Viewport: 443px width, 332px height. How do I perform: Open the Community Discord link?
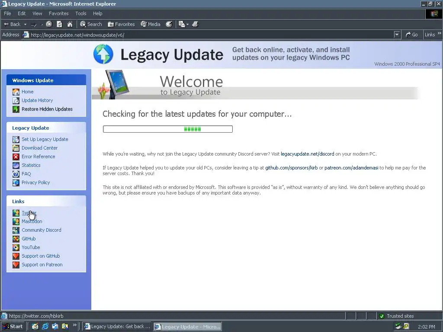(x=42, y=230)
